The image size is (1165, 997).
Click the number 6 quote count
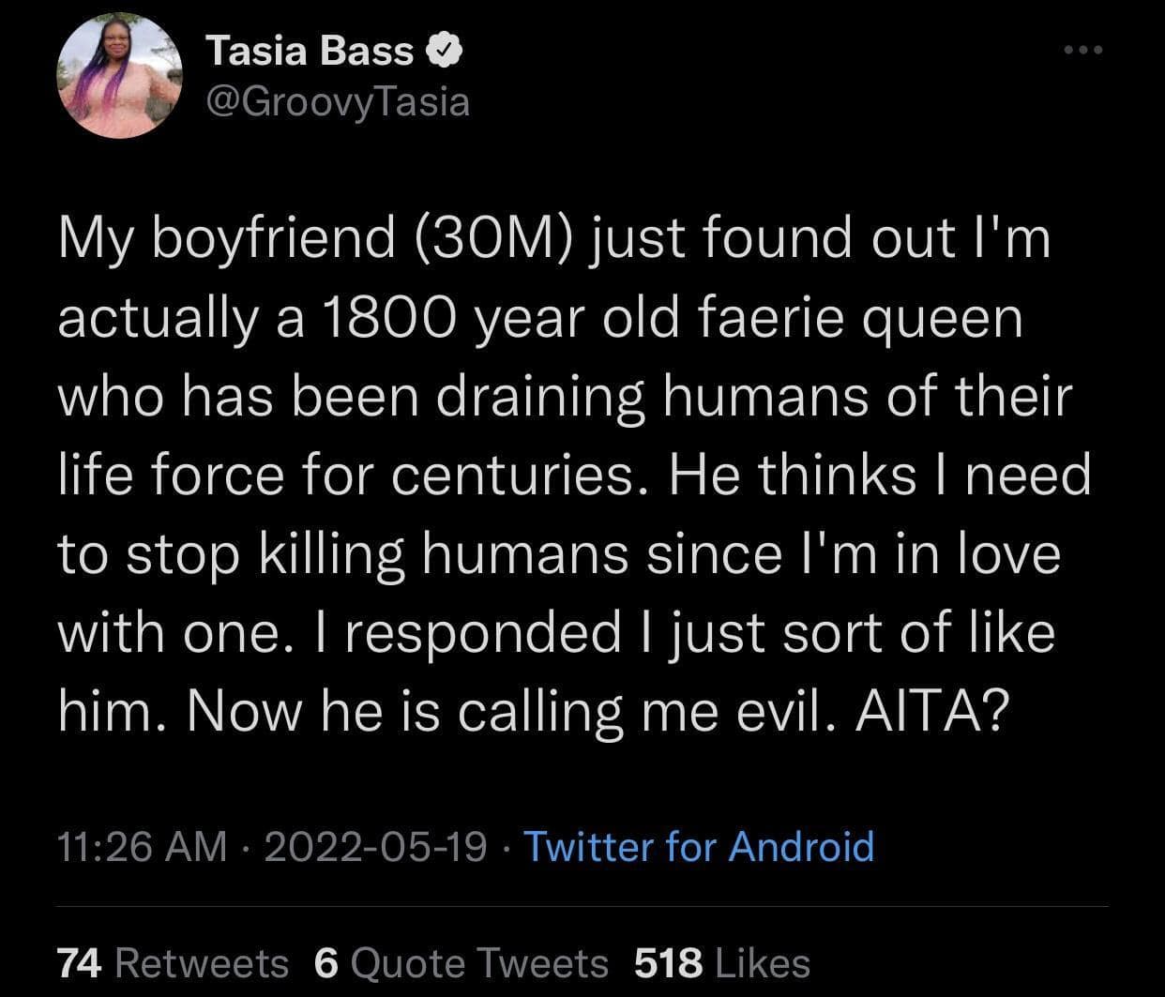(325, 963)
